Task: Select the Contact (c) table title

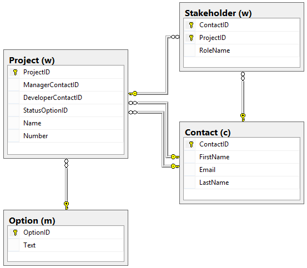Action: click(208, 133)
